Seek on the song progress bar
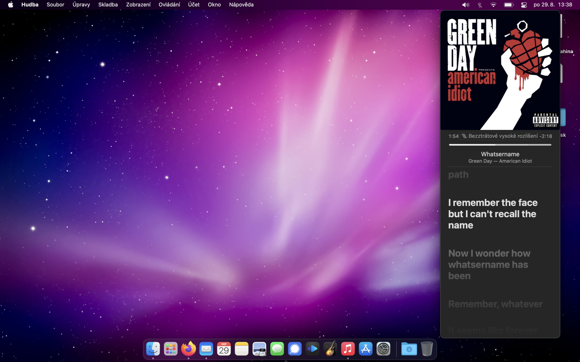Image resolution: width=580 pixels, height=362 pixels. (500, 145)
